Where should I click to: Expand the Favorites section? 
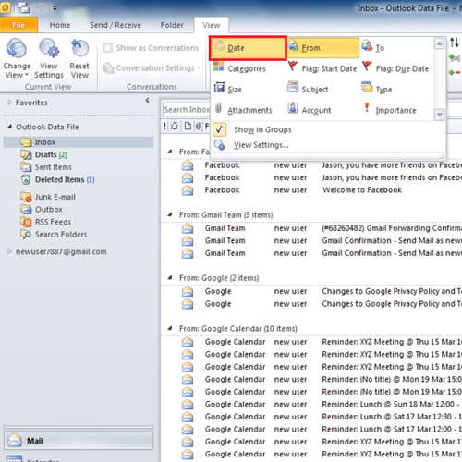(9, 103)
